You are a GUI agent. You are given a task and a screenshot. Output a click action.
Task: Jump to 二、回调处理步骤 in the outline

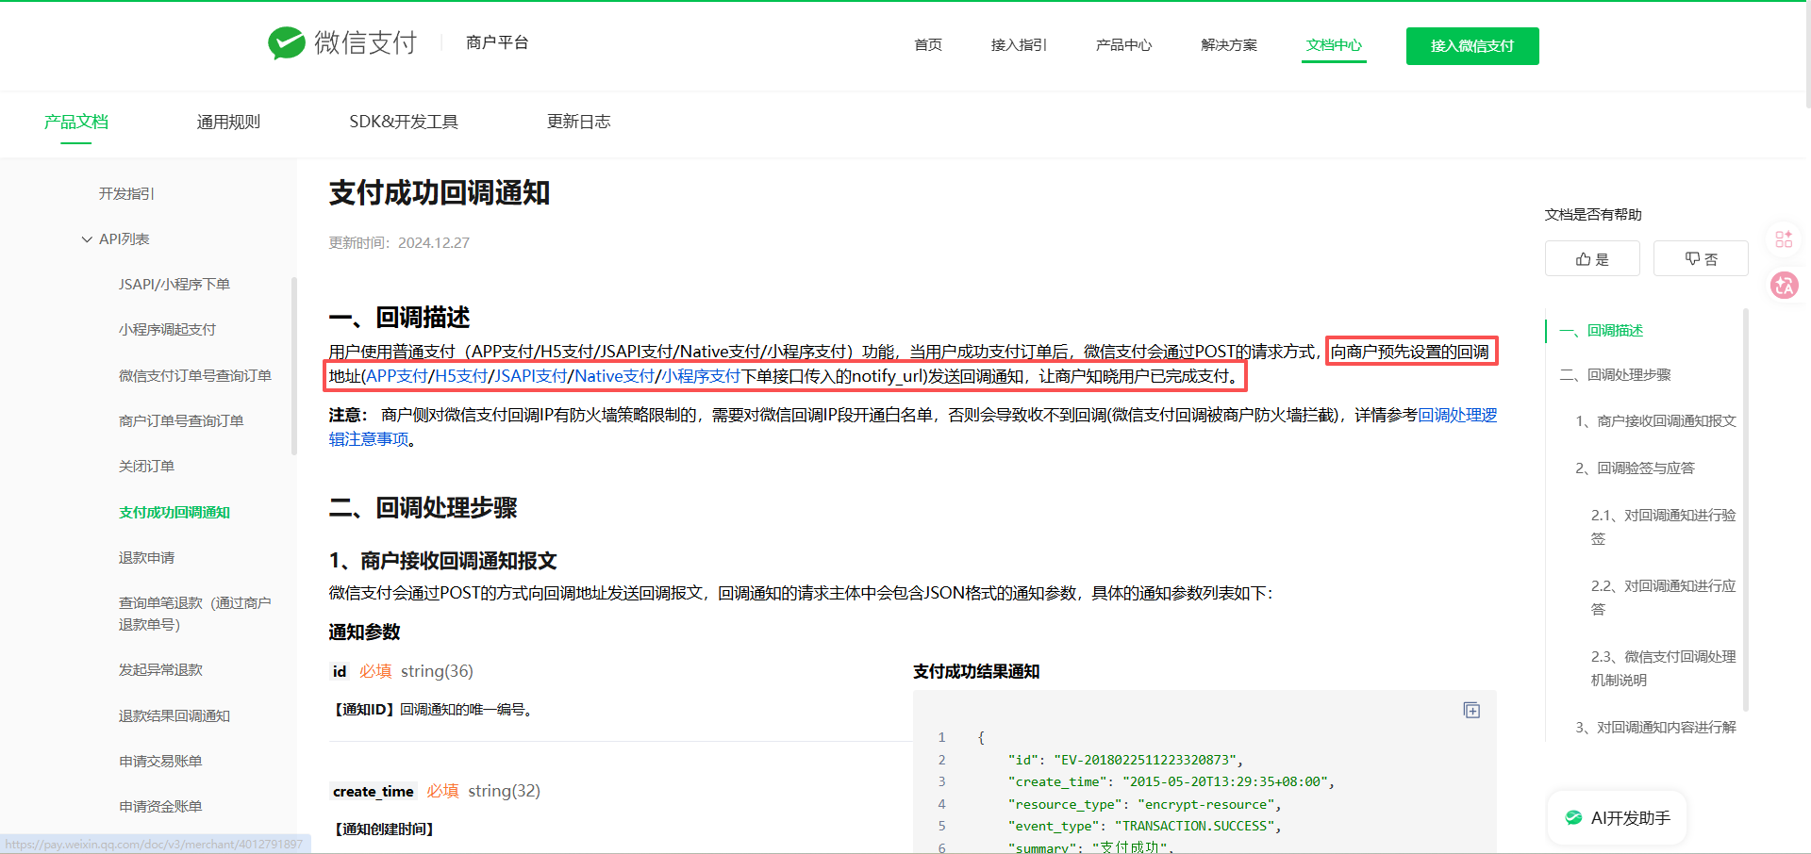[x=1616, y=374]
